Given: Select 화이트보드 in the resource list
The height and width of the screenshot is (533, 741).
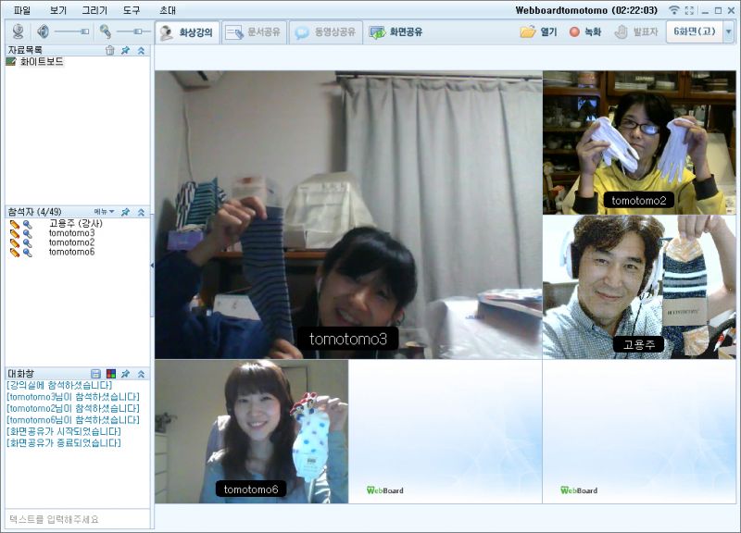Looking at the screenshot, I should 40,61.
